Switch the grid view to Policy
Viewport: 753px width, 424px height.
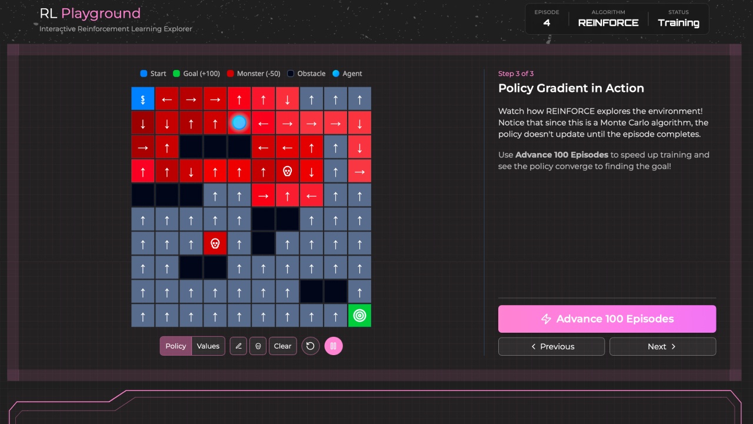[176, 346]
